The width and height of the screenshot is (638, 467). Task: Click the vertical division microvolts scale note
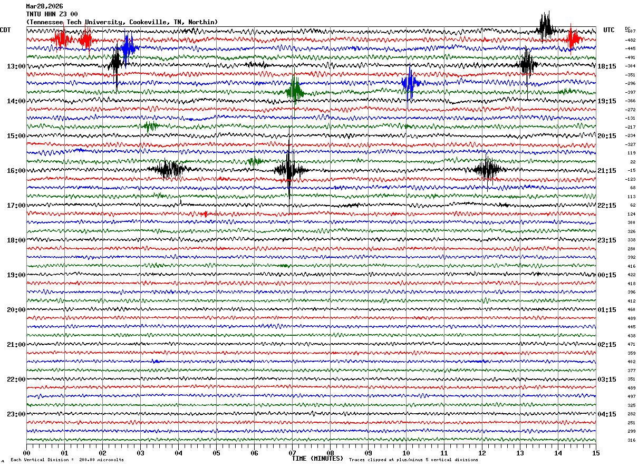point(67,460)
